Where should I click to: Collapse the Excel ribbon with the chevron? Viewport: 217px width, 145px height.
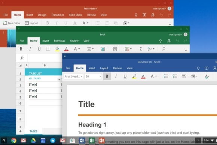[x=186, y=50]
